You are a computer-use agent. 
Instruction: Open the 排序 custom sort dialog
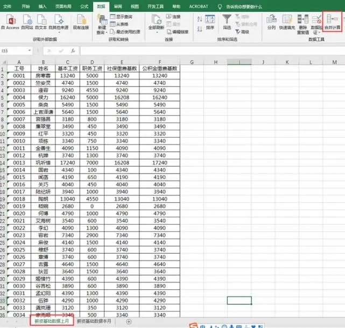point(210,22)
